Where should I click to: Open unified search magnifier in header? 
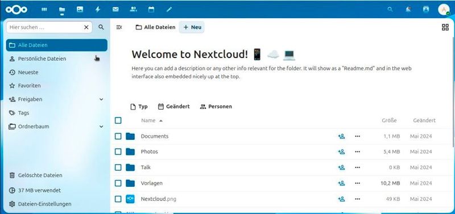click(390, 10)
